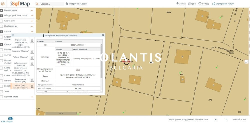250x123 pixels.
Task: Open Подробно търсене advanced search
Action: coord(76,4)
